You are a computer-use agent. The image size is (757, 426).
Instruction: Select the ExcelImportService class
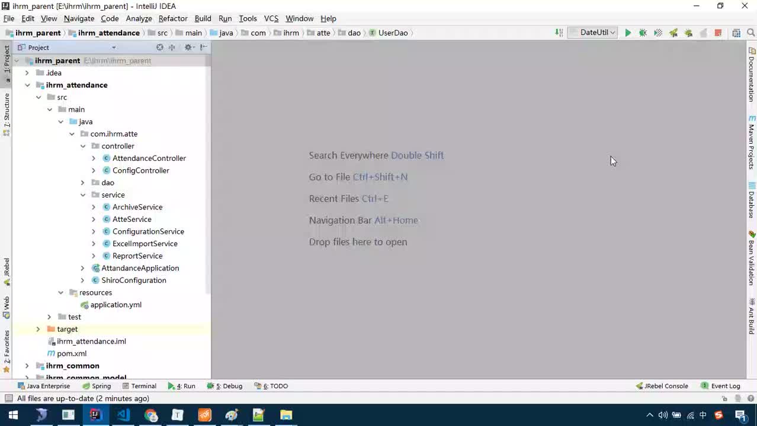coord(145,244)
